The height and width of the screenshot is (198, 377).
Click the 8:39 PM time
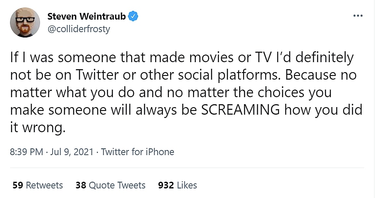tap(26, 152)
